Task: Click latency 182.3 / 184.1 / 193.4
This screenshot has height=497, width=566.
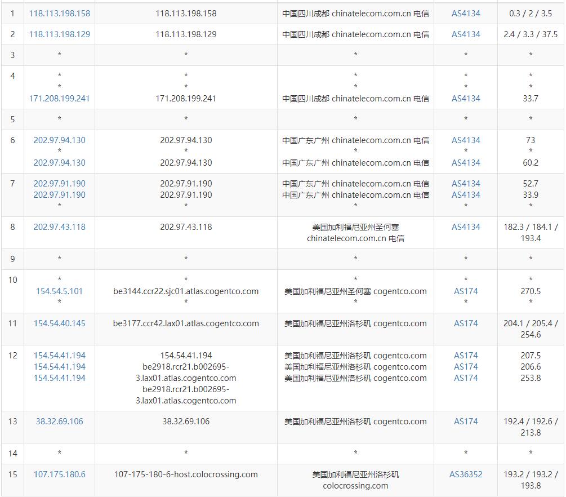Action: [x=531, y=233]
